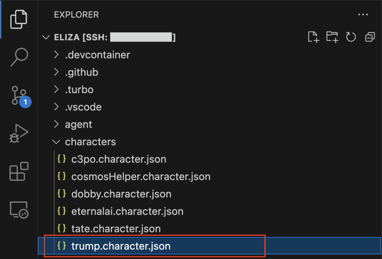Screen dimensions: 382x259
Task: Open the Extensions view icon
Action: pos(19,171)
